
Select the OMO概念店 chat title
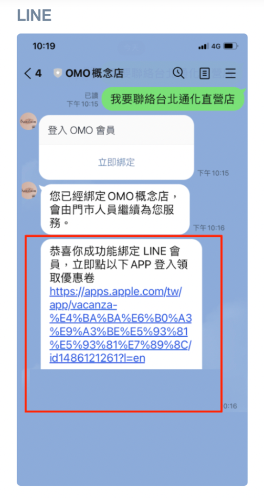coord(94,73)
